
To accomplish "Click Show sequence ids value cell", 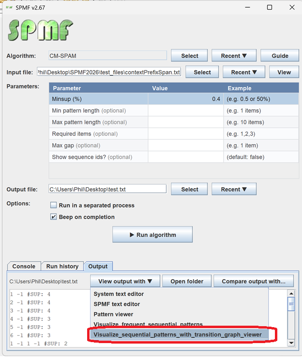I will pos(186,157).
